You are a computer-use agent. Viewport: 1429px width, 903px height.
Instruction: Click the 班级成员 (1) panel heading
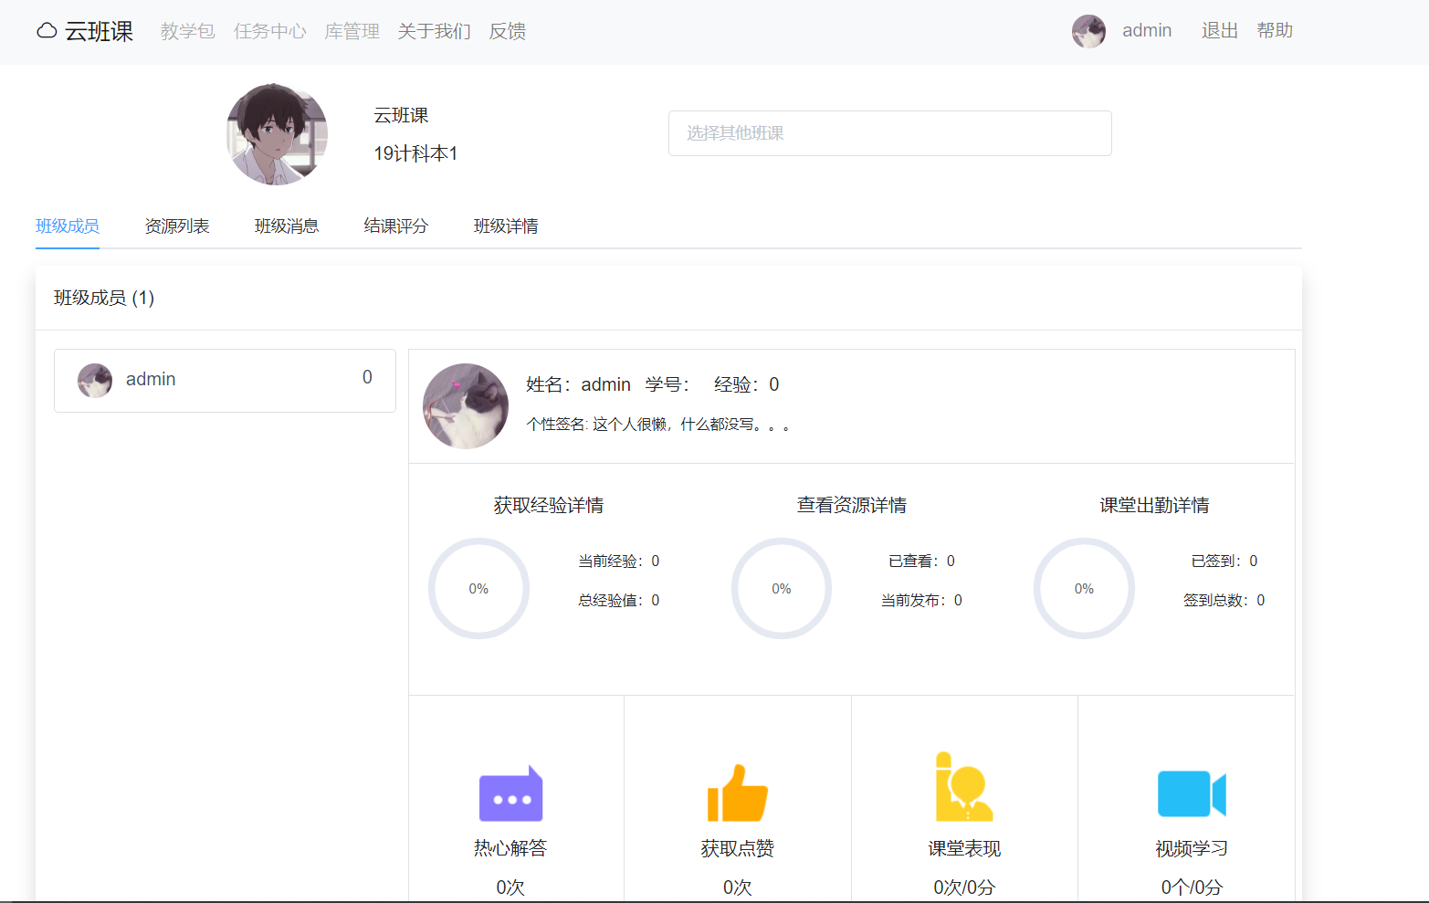point(104,298)
